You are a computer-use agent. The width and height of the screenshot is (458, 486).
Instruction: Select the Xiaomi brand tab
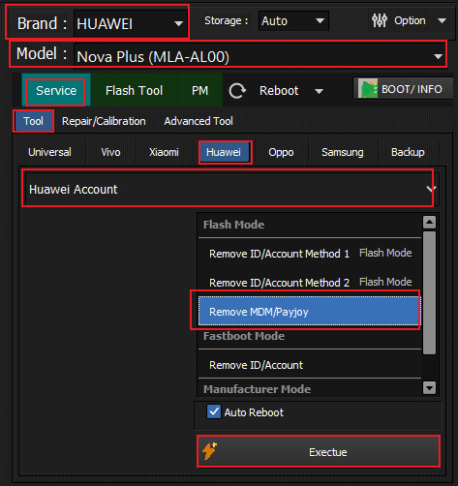click(164, 152)
